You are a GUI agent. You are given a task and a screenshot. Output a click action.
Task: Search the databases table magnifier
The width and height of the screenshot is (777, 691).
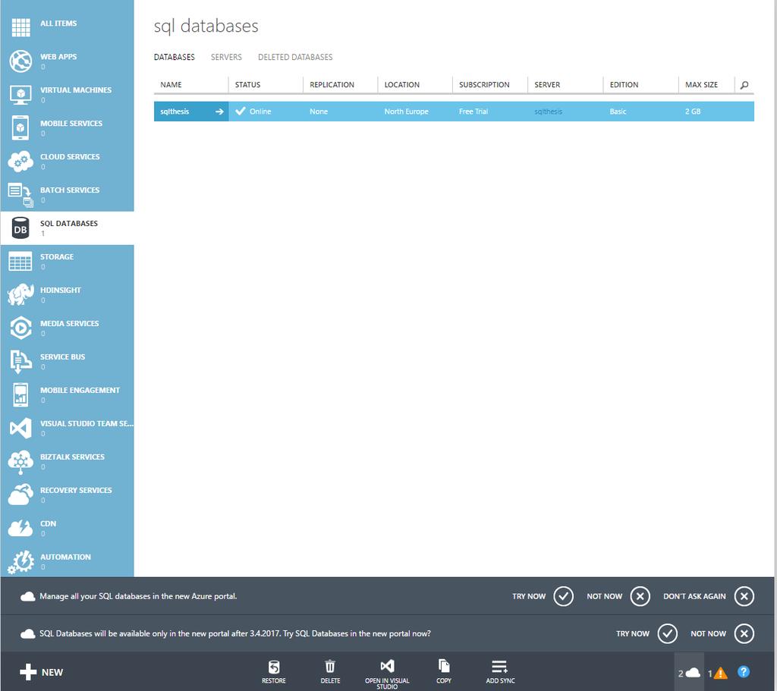pos(744,85)
